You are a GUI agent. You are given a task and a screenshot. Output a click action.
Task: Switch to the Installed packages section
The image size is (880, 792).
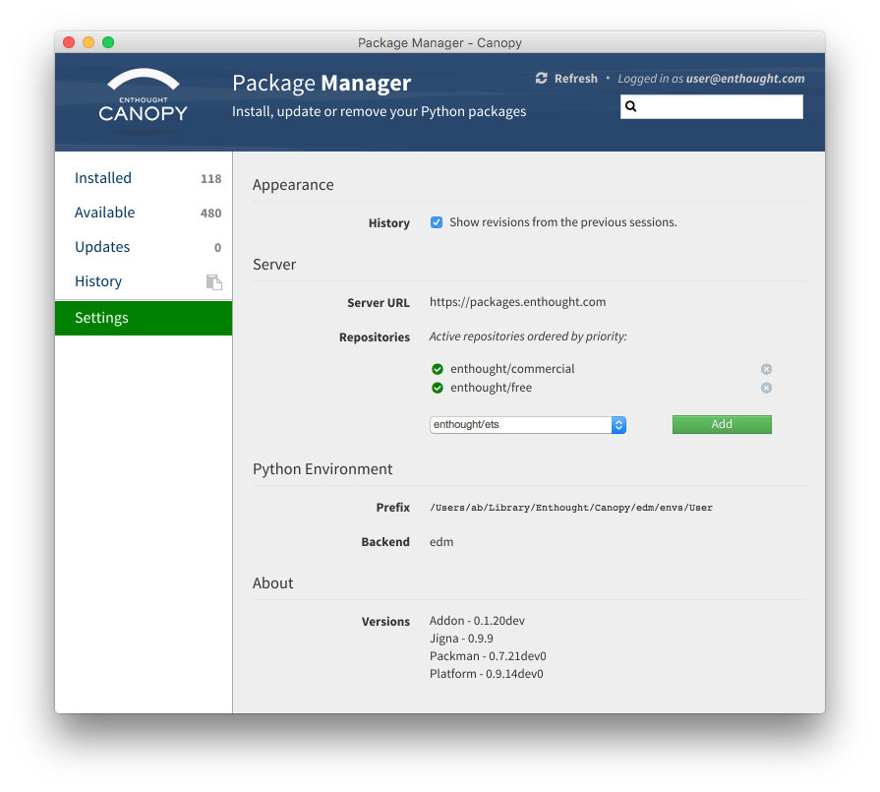click(103, 178)
